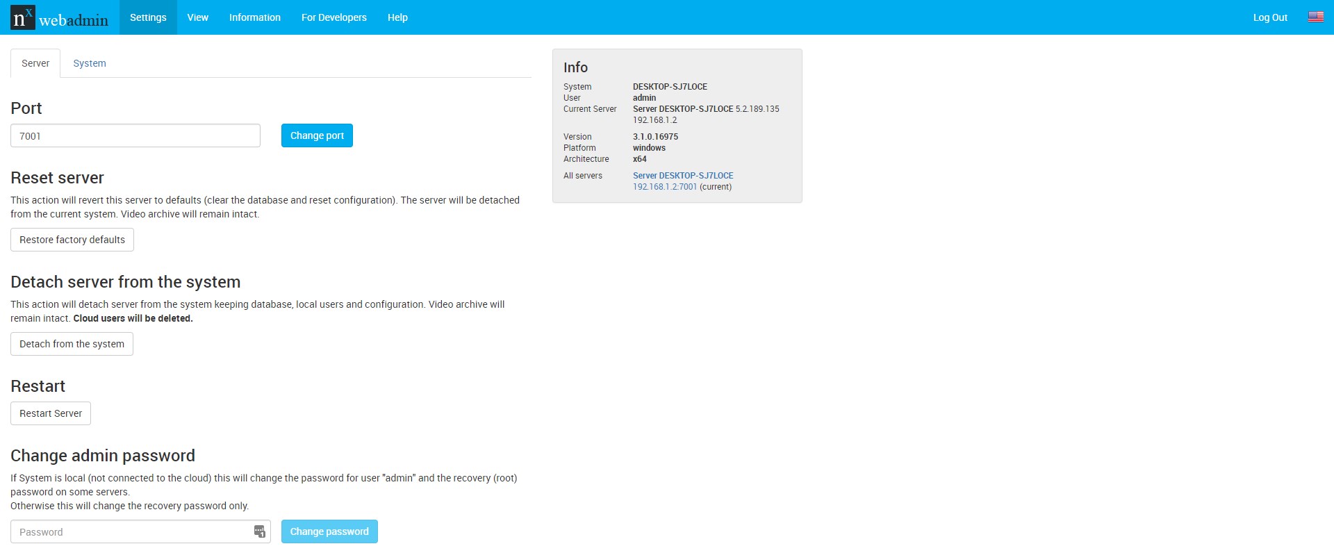Switch to the System tab
Screen dimensions: 1334x553
[90, 63]
